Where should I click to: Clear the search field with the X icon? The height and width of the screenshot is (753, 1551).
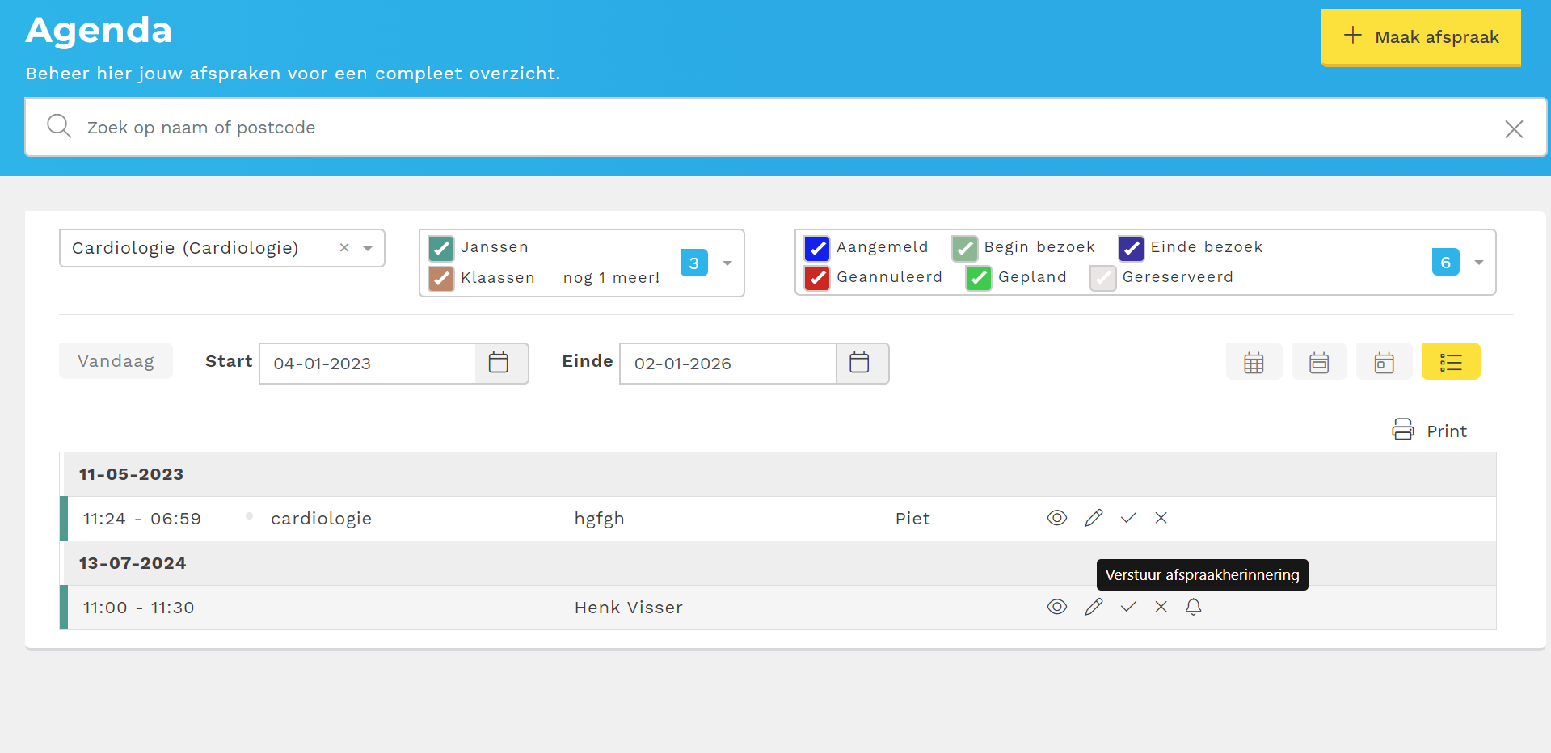[x=1513, y=128]
